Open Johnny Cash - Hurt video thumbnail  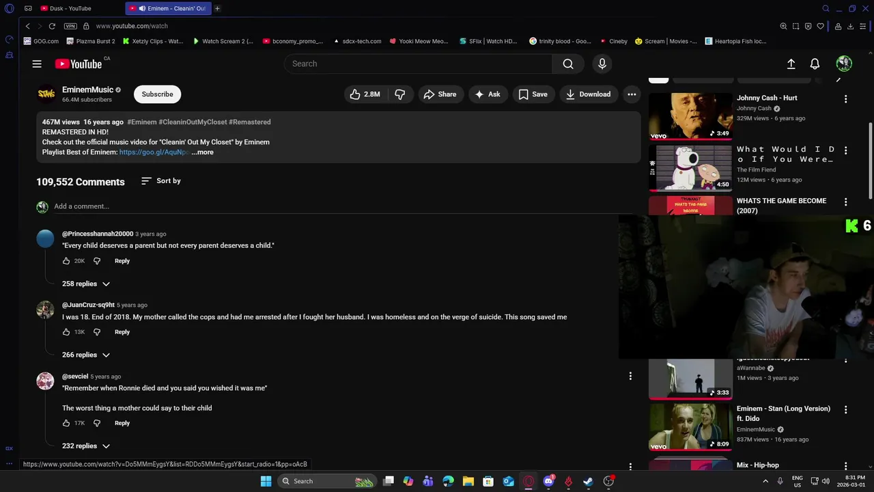[690, 115]
